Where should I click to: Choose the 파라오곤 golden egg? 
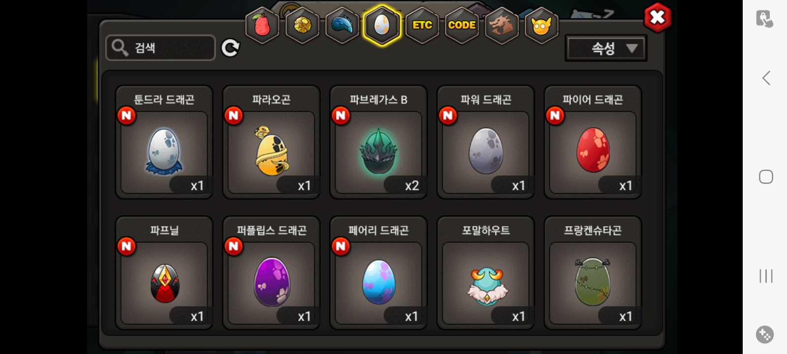[x=272, y=142]
